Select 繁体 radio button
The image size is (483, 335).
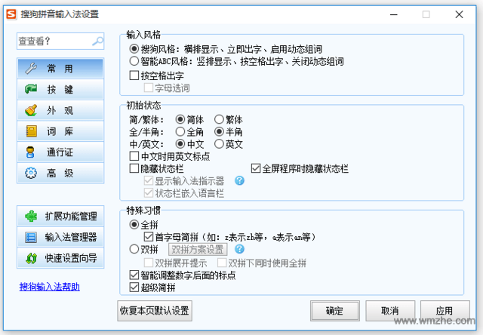click(219, 119)
